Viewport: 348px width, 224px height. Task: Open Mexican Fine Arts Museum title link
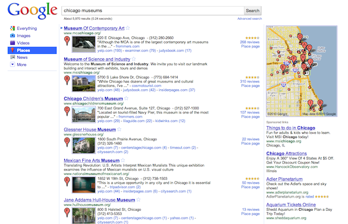92,160
